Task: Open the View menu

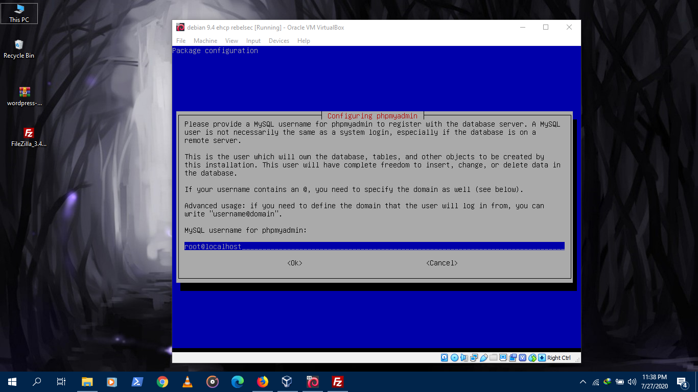Action: tap(232, 41)
